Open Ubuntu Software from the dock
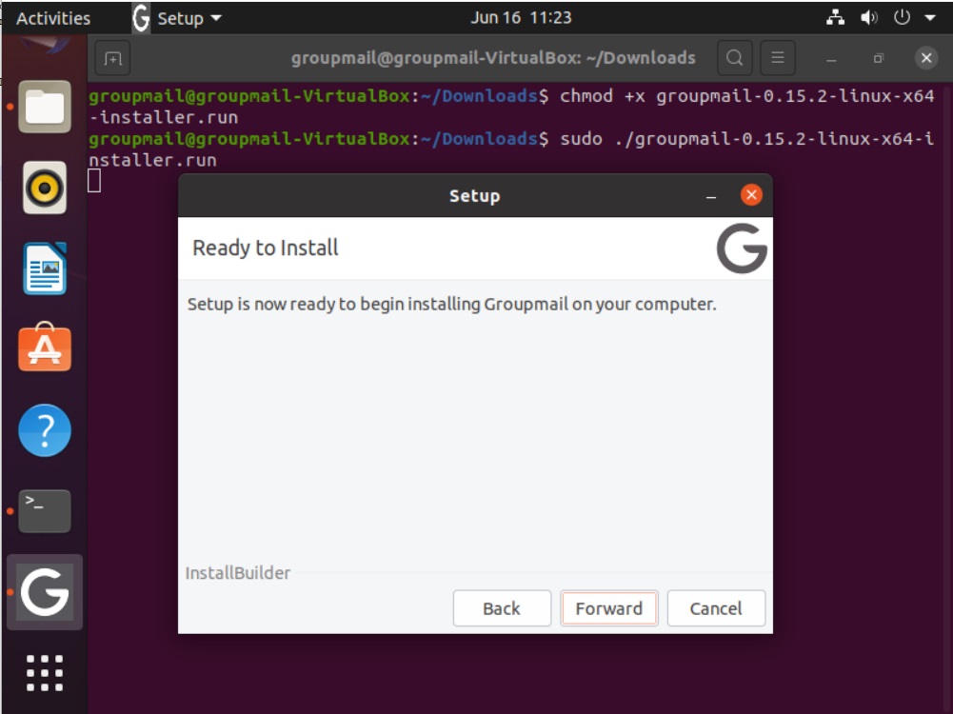Viewport: 953px width, 714px height. (x=45, y=347)
